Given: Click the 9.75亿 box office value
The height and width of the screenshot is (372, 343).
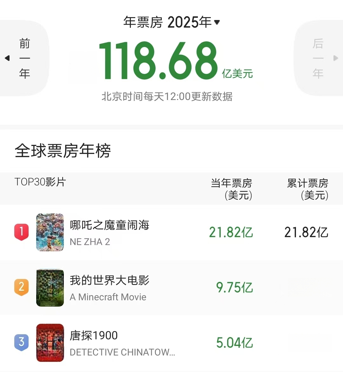Looking at the screenshot, I should [234, 288].
